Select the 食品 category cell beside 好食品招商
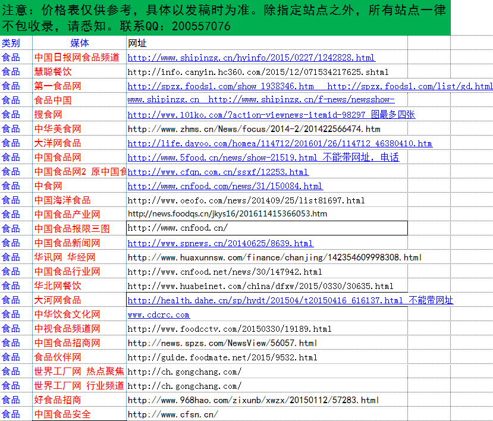Viewport: 493px width, 421px height. tap(16, 400)
